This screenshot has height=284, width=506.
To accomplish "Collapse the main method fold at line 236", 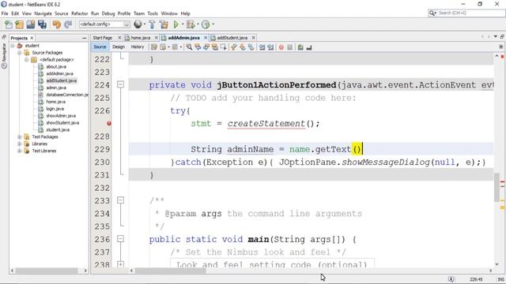I will (x=120, y=239).
